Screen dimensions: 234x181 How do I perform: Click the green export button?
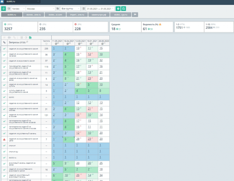[x=124, y=9]
